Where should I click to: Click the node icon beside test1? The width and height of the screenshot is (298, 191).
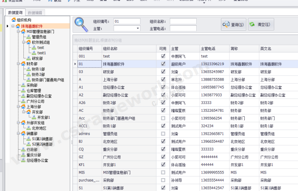[x=34, y=53]
